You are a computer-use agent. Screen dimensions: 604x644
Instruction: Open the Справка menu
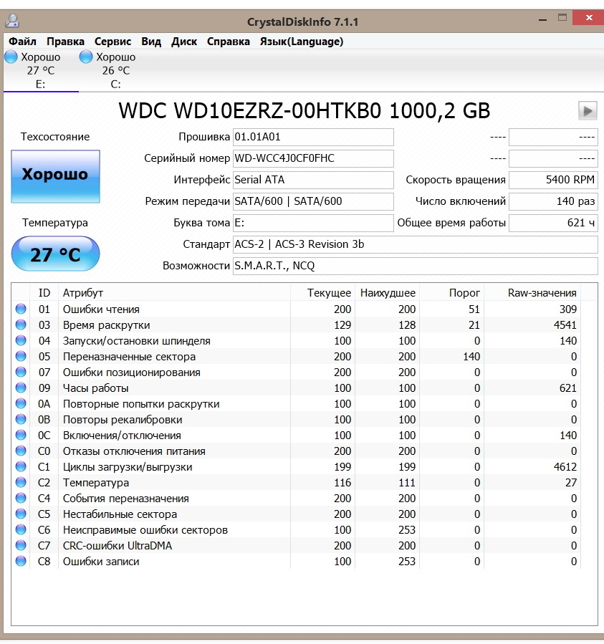(229, 42)
